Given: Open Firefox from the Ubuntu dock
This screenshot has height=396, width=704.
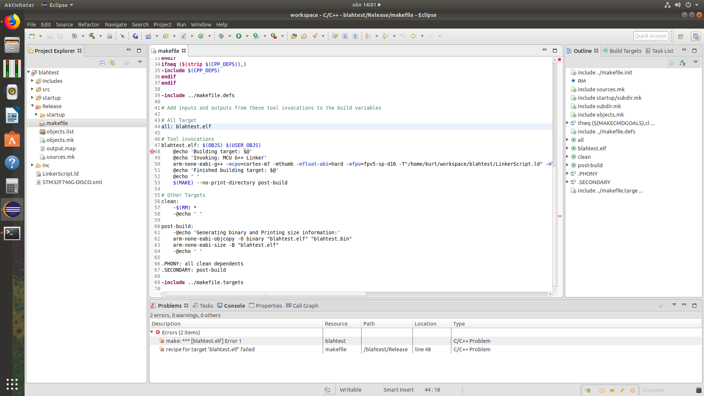Looking at the screenshot, I should 12,22.
